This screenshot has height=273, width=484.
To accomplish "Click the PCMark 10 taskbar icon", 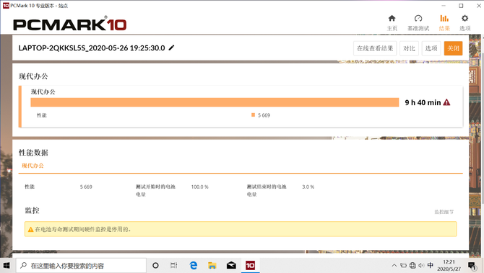I will coord(250,265).
